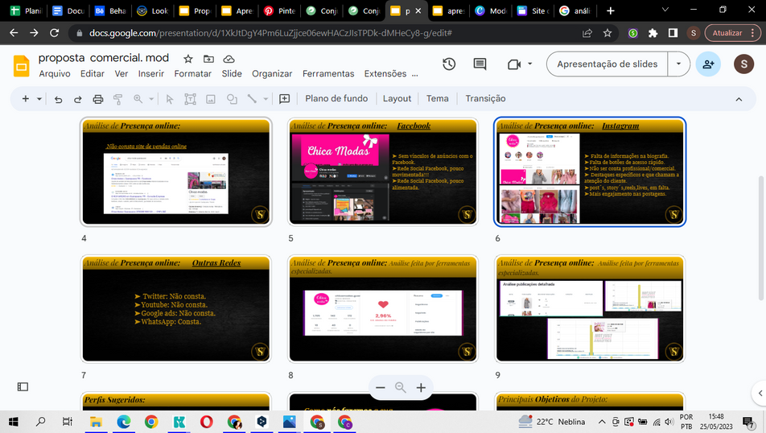Click the paint format roller icon

tap(117, 99)
